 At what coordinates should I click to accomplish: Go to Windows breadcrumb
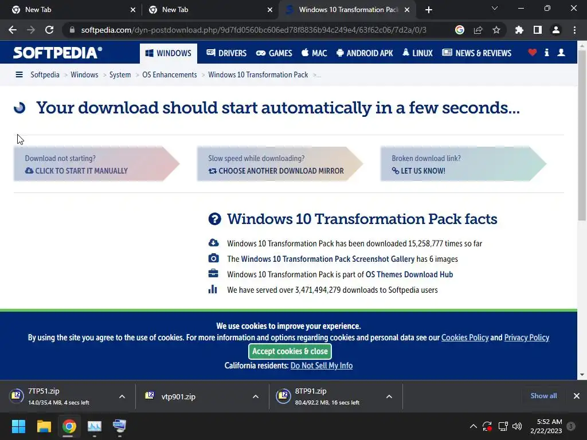click(84, 74)
